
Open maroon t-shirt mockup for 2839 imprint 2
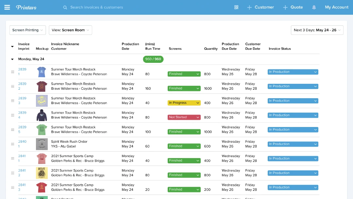coord(42,86)
